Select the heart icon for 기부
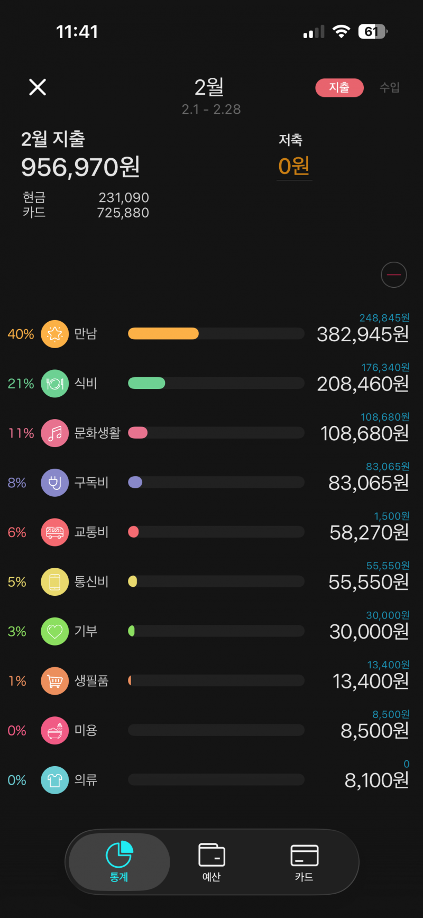 55,631
